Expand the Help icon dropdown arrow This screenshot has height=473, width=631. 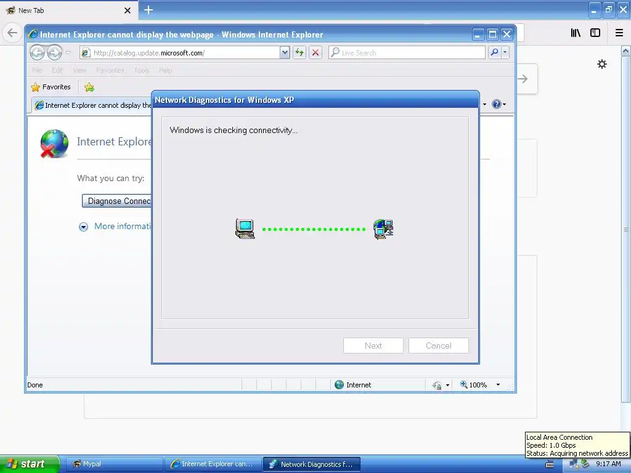(505, 104)
